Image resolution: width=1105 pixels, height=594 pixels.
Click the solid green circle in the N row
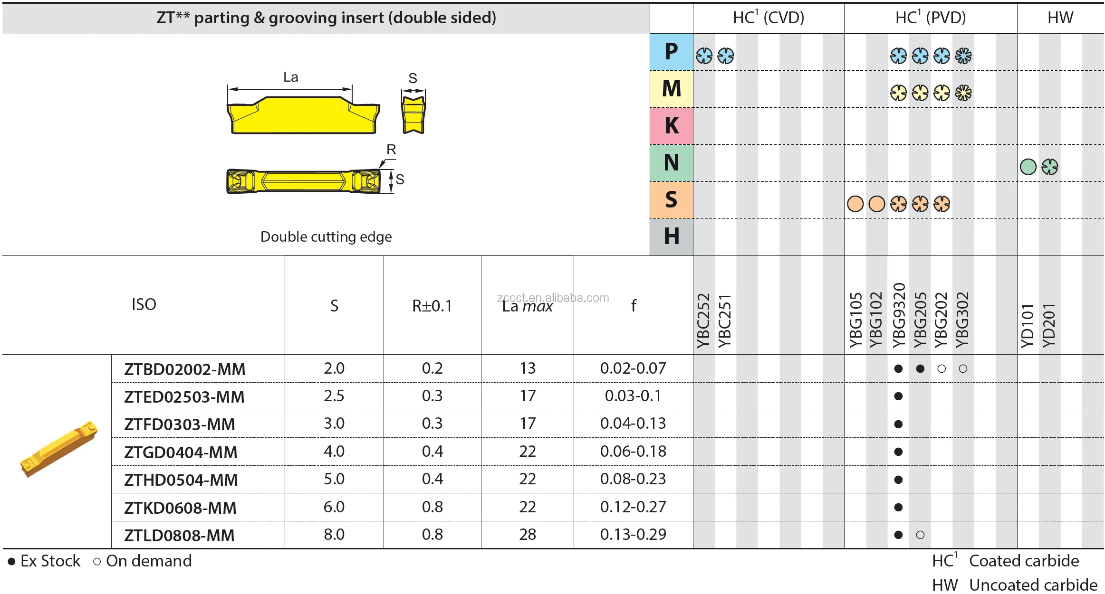(x=1028, y=167)
